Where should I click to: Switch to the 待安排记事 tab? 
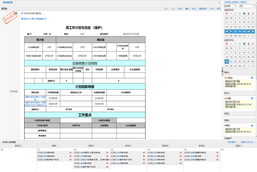pyautogui.click(x=8, y=2)
